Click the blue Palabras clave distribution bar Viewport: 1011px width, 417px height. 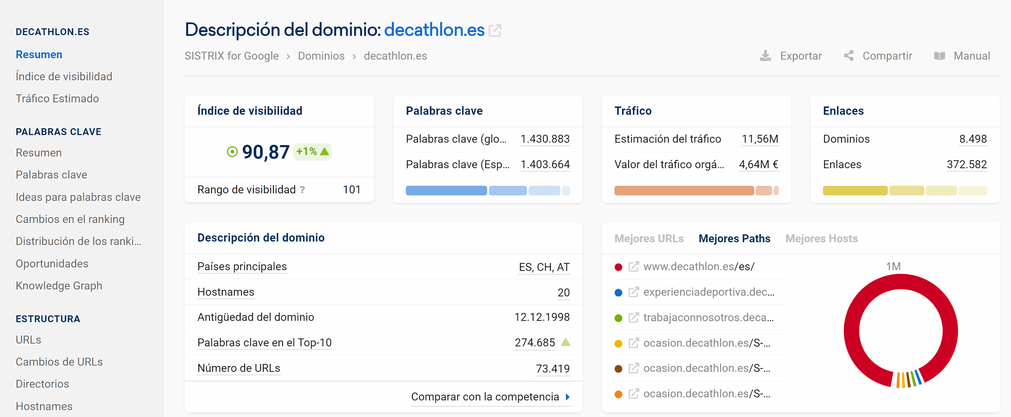pos(446,191)
